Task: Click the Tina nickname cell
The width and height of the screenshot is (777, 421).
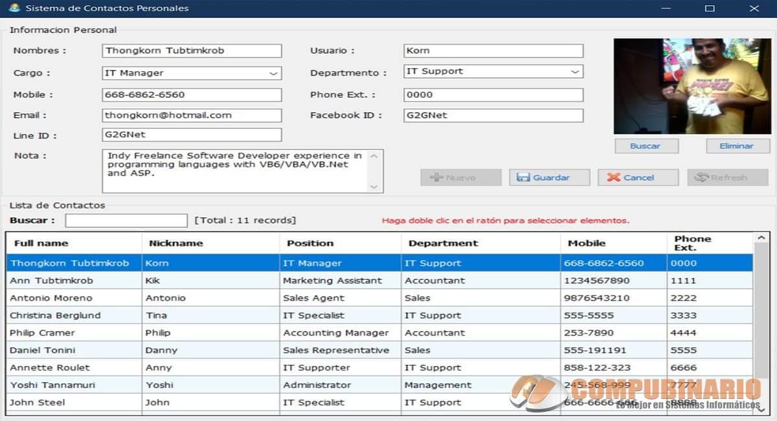Action: tap(210, 315)
